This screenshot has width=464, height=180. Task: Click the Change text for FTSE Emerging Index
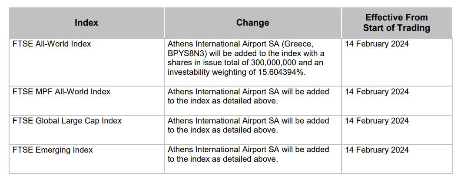tap(248, 154)
